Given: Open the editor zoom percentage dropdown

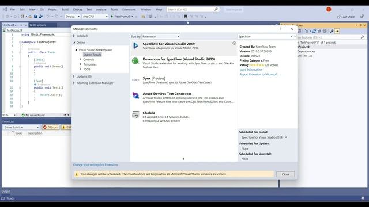Looking at the screenshot, I should [14, 115].
